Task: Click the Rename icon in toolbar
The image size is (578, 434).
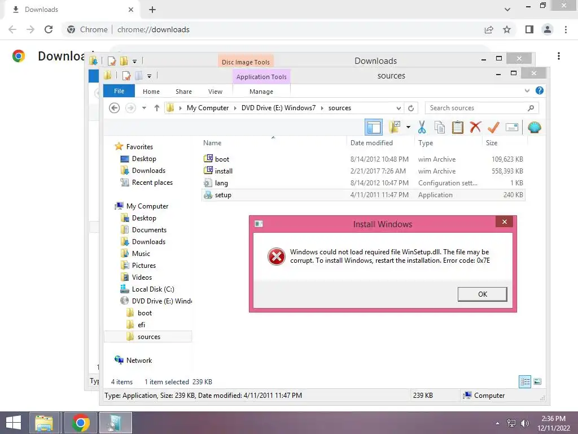Action: pyautogui.click(x=512, y=127)
